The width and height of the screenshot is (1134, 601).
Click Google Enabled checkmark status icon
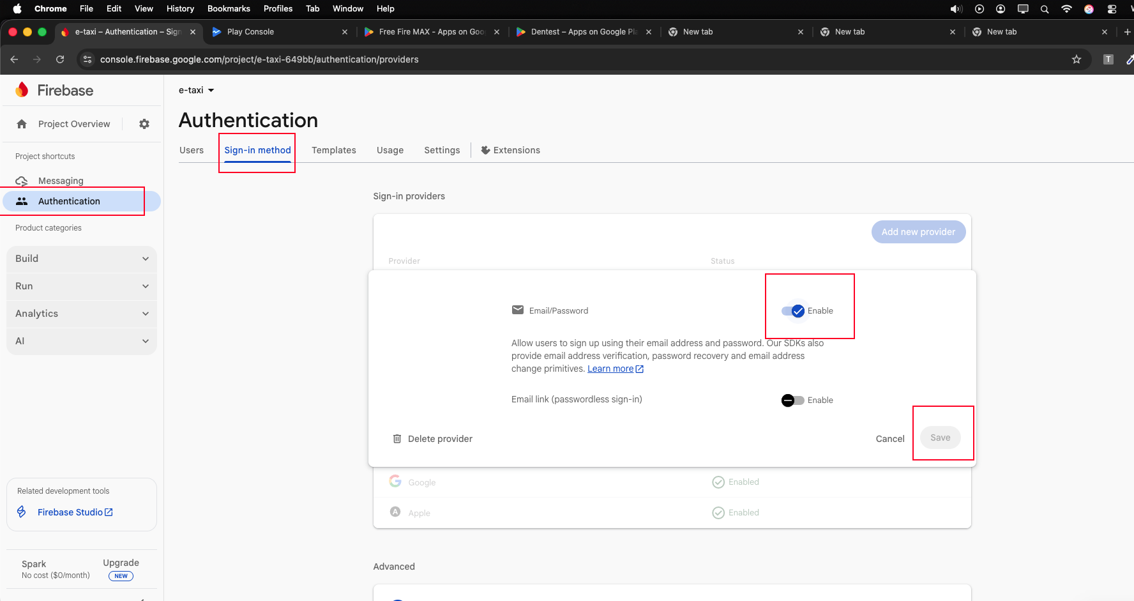718,482
